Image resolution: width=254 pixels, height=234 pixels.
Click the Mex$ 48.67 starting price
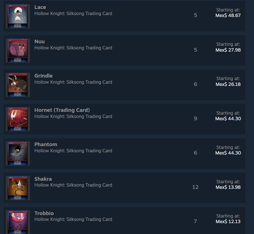coord(228,16)
